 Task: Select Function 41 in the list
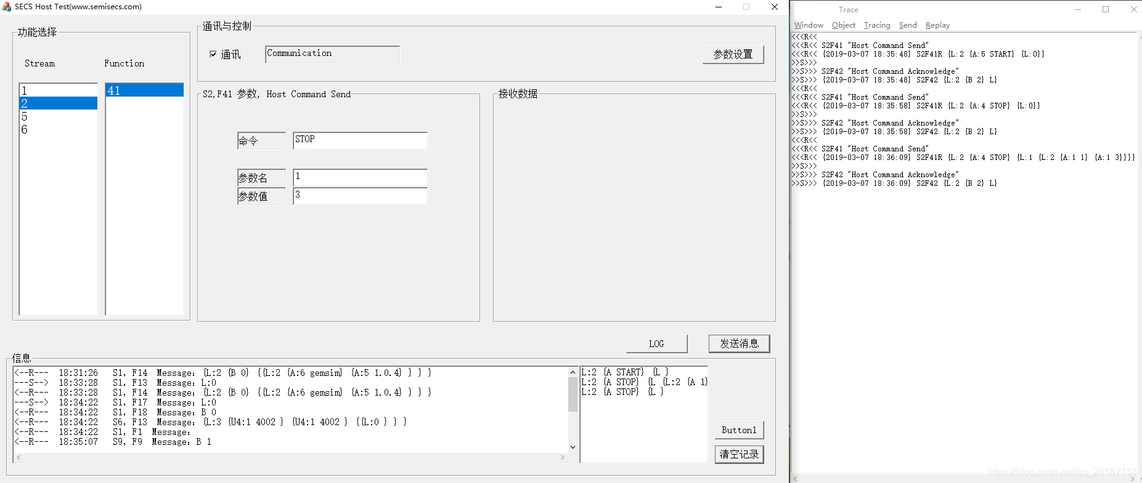145,90
